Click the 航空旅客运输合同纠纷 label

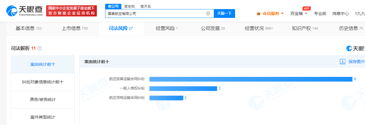coord(127,79)
